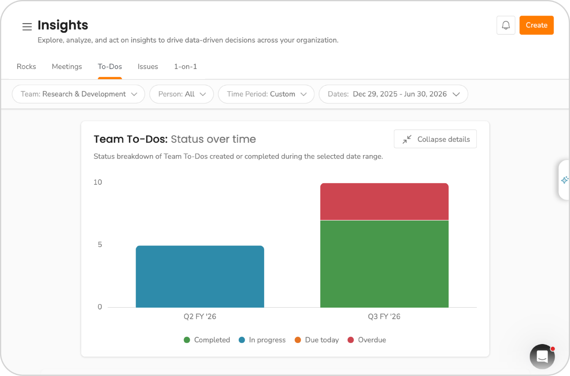
Task: Switch to the Rocks tab
Action: 26,67
